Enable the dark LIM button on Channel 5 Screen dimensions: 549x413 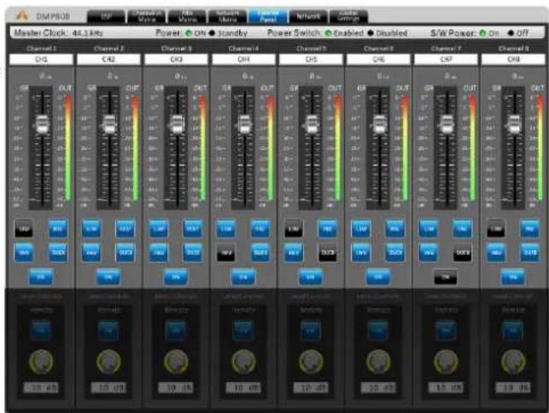coord(294,229)
